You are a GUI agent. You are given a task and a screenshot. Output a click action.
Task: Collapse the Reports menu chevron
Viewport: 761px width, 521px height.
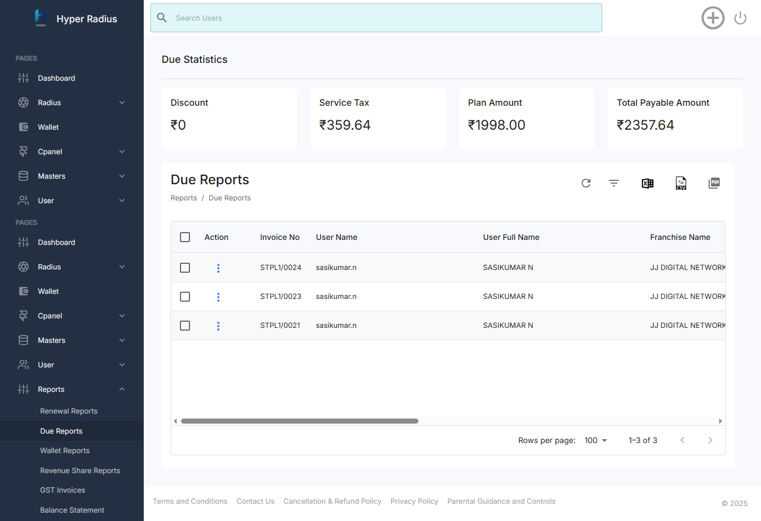[122, 389]
